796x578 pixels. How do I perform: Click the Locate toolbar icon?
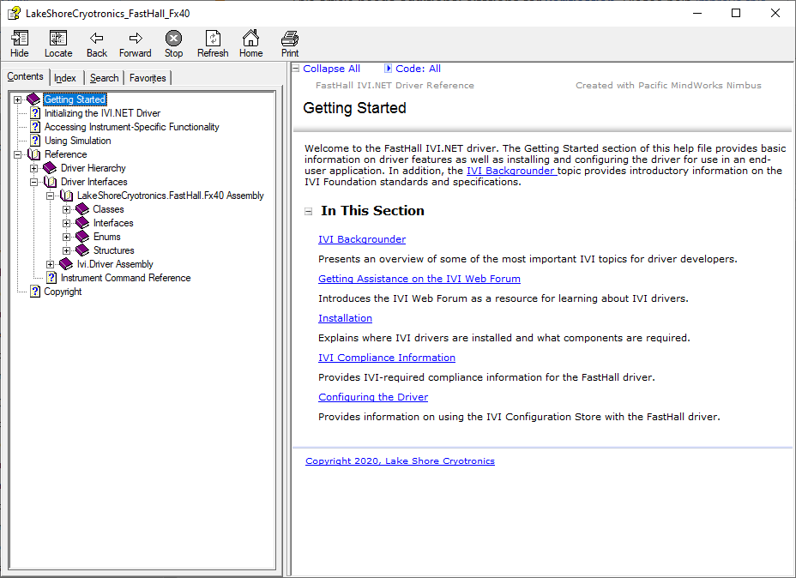tap(57, 43)
